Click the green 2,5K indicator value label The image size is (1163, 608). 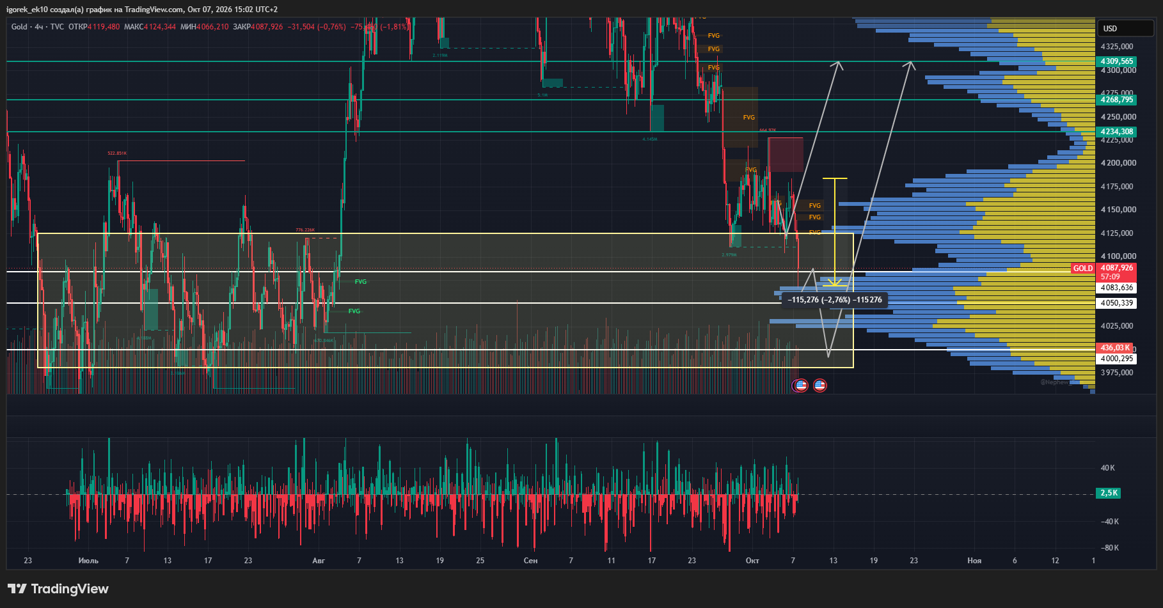coord(1109,493)
